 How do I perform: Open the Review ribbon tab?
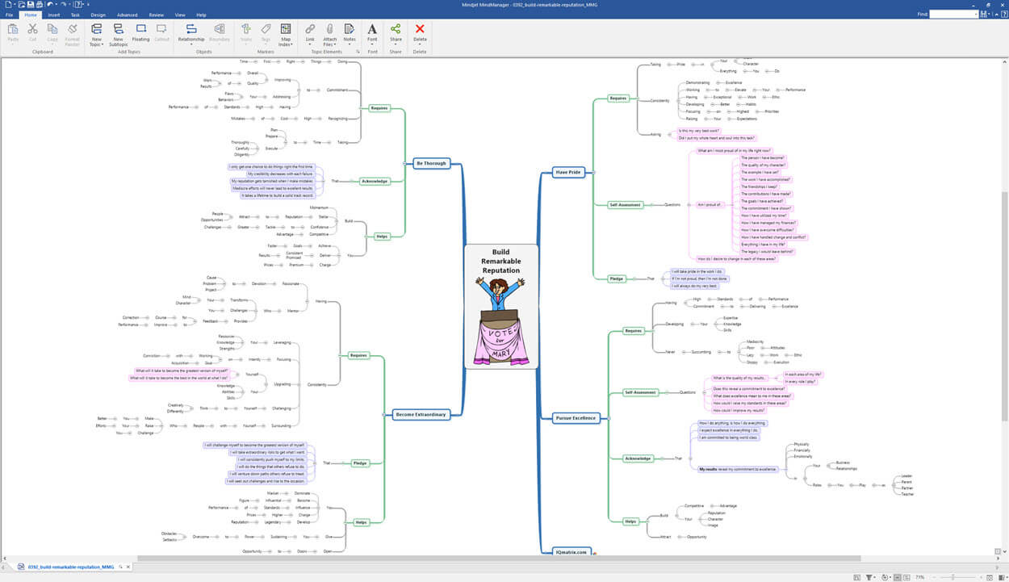(157, 15)
